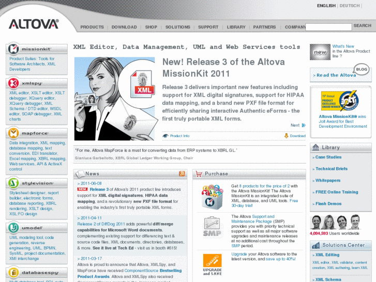Click the News page icon

(x=80, y=174)
